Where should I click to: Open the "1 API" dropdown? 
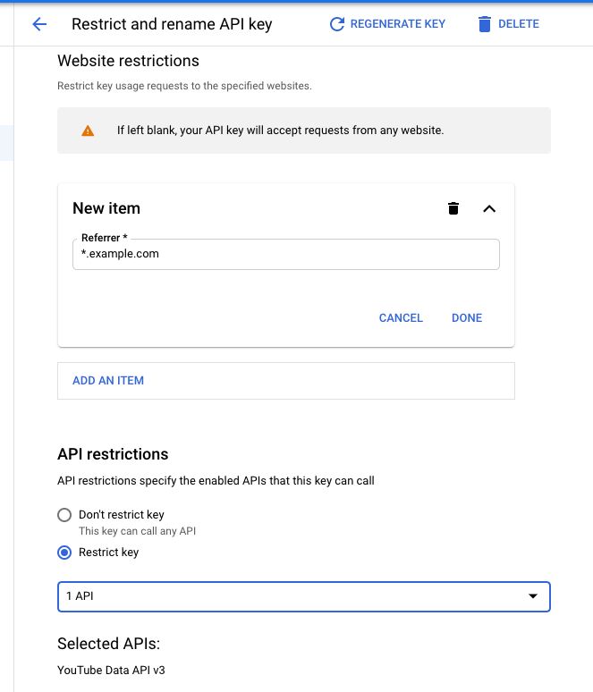click(303, 596)
